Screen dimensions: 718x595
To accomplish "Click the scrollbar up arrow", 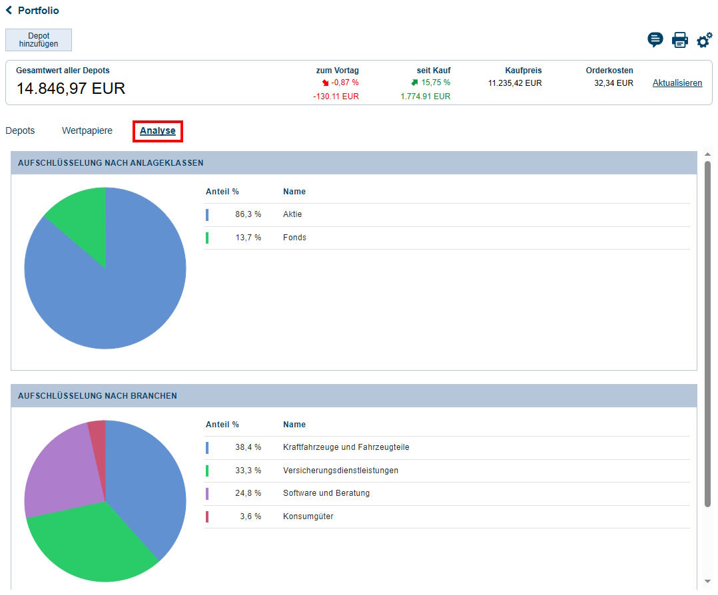I will pos(707,156).
